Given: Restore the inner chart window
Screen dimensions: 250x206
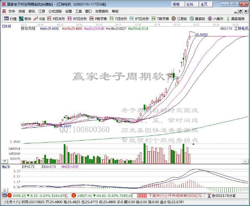Looking at the screenshot, I should point(240,11).
